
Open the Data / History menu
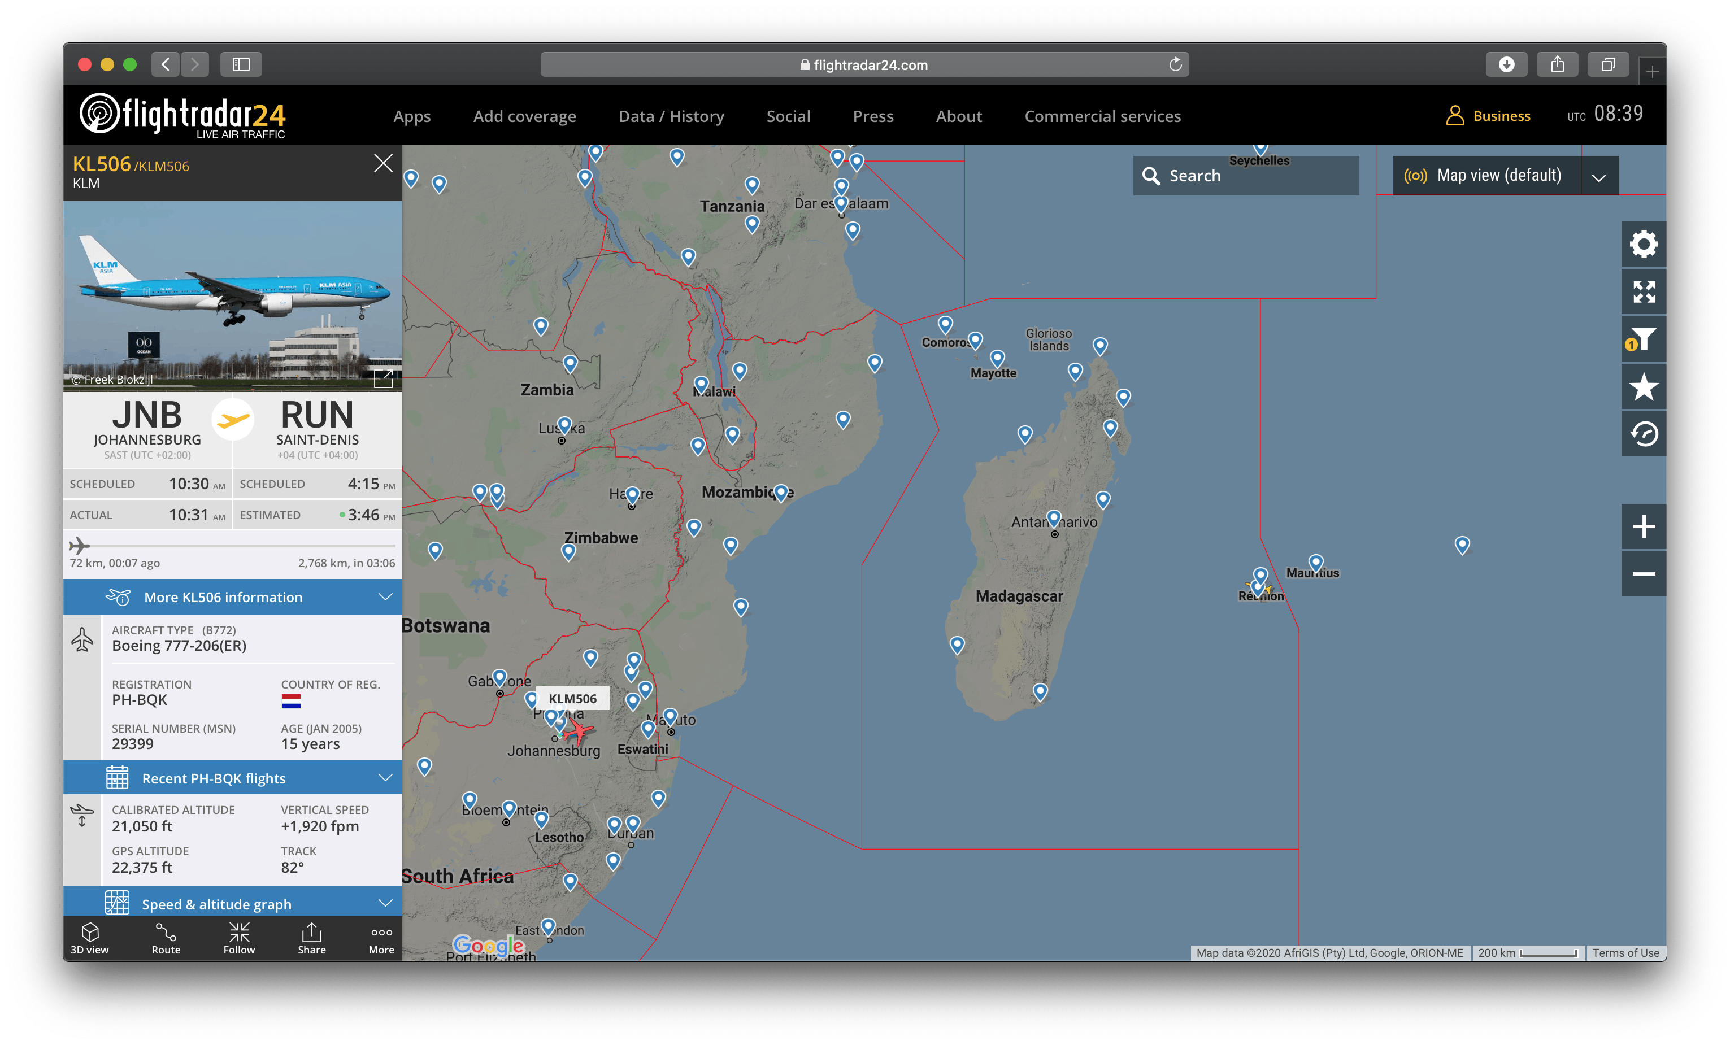point(671,116)
